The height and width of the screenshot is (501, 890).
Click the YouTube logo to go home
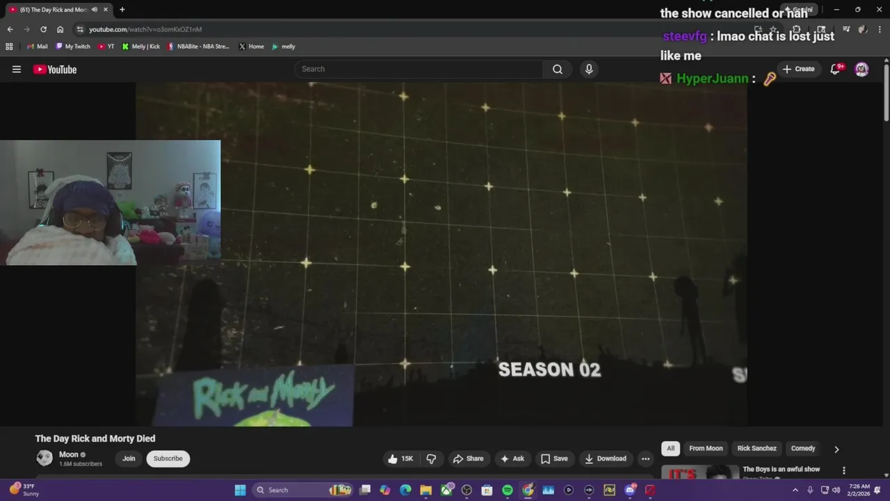click(x=55, y=69)
